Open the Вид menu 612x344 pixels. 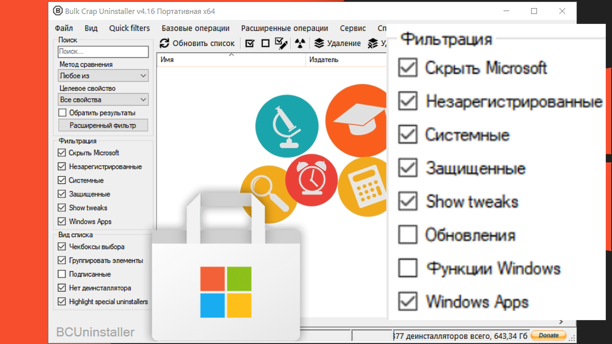click(91, 28)
